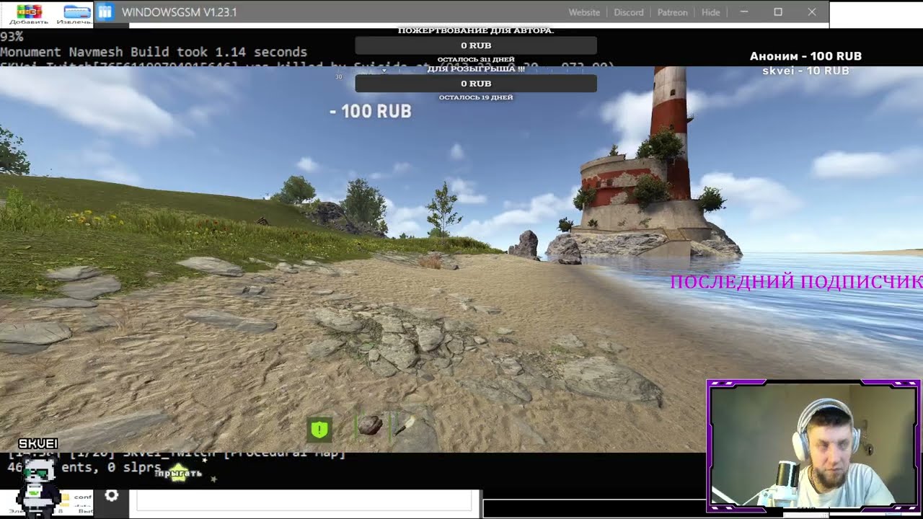
Task: Click the 'WINDOWSGSM V1.23.1' title text
Action: coord(179,12)
